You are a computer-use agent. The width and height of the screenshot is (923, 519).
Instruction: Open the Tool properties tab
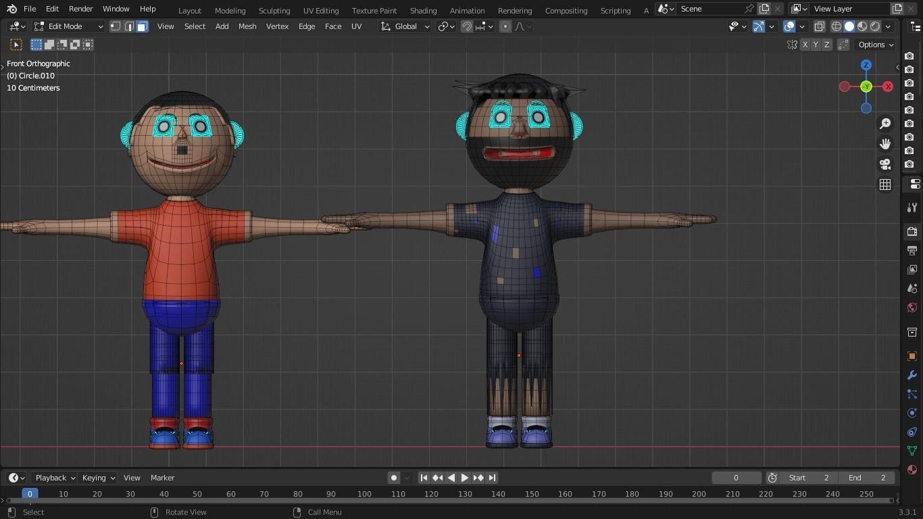click(912, 207)
